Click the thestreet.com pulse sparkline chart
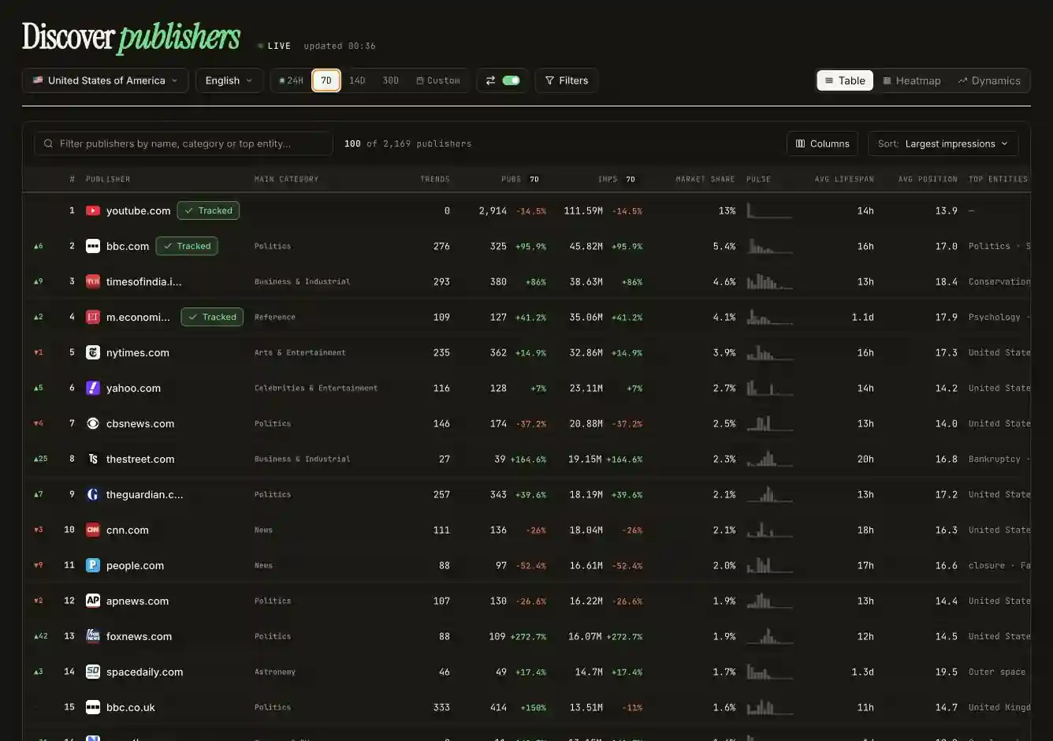Viewport: 1053px width, 741px height. click(x=769, y=459)
